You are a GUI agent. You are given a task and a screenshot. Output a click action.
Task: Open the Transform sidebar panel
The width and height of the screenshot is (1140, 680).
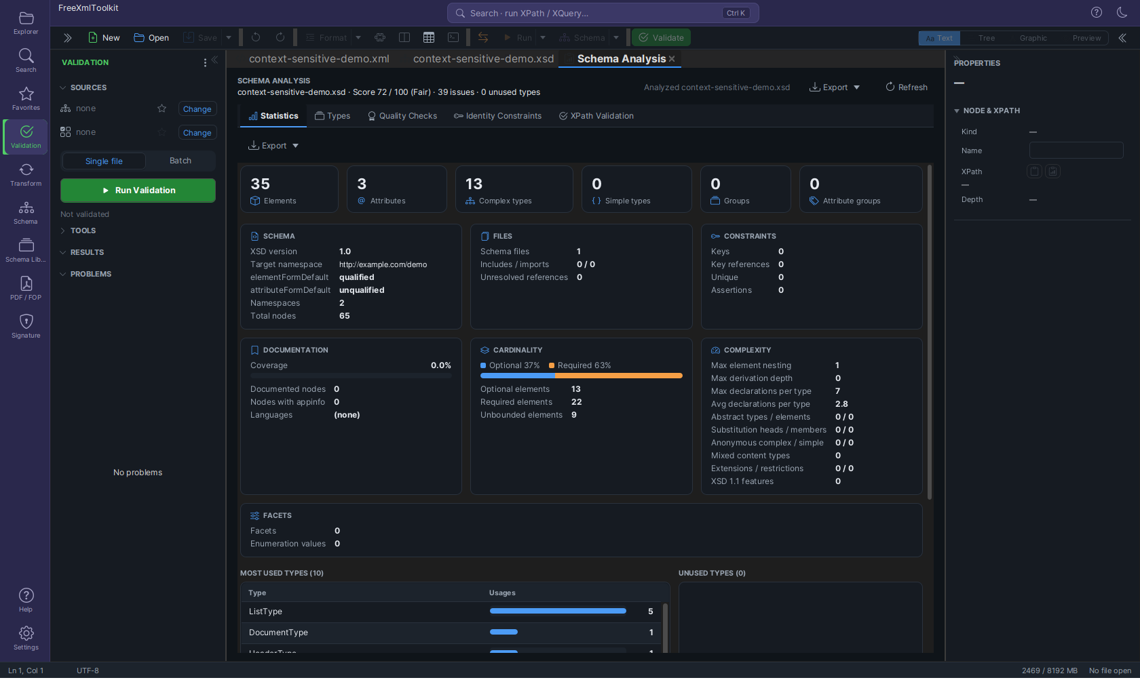(x=26, y=175)
